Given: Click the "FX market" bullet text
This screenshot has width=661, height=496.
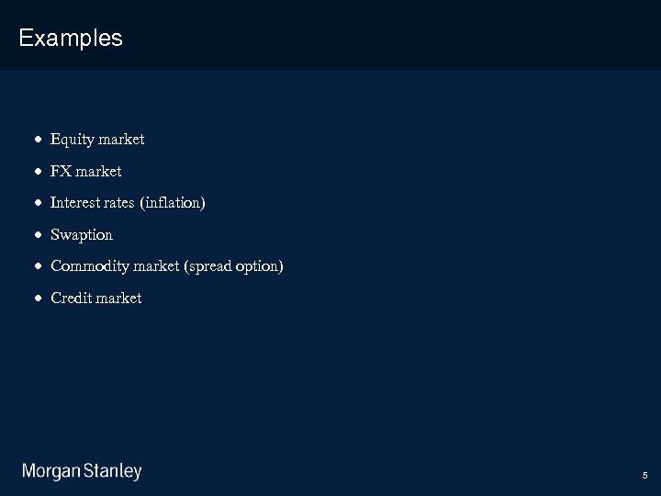Looking at the screenshot, I should pos(86,171).
